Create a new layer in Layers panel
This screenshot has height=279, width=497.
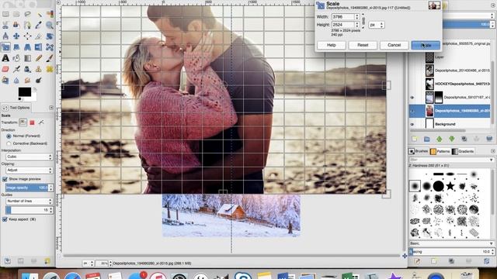click(415, 139)
